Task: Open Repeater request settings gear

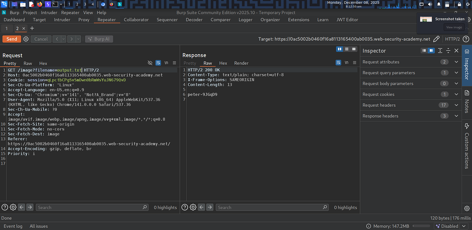Action: 26,39
